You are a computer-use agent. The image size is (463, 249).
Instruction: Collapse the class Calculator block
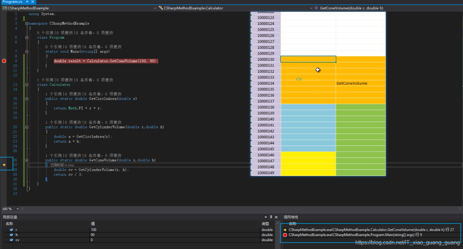click(x=27, y=85)
